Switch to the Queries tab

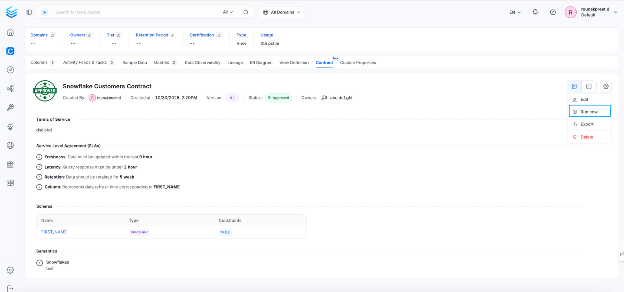(x=162, y=62)
